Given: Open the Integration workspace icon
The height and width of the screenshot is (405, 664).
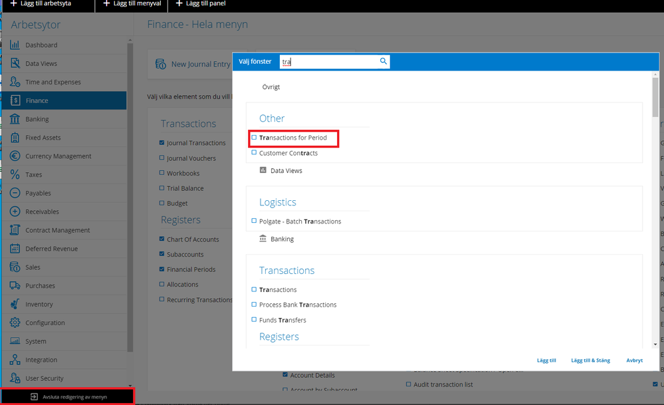Looking at the screenshot, I should point(15,360).
